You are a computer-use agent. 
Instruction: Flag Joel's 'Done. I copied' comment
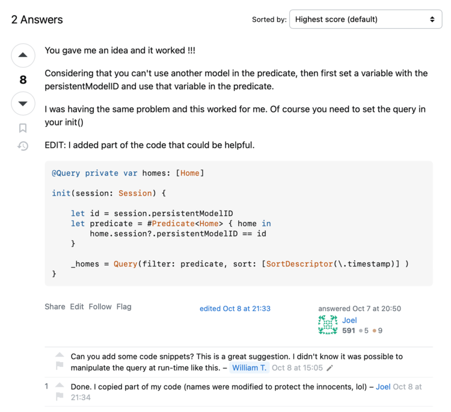coord(60,396)
